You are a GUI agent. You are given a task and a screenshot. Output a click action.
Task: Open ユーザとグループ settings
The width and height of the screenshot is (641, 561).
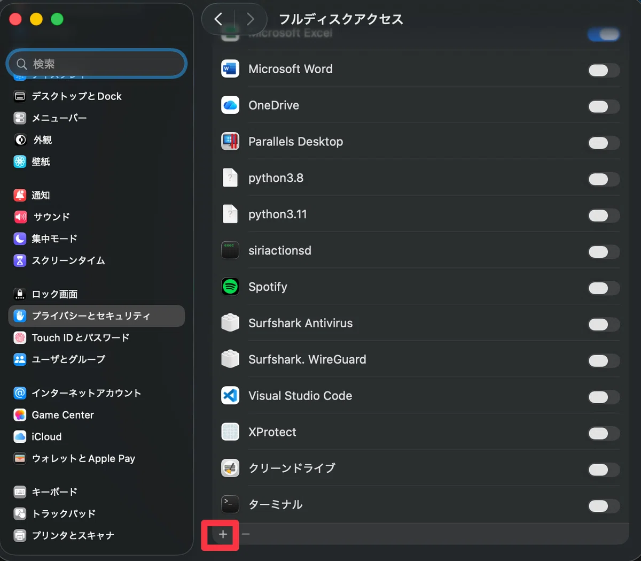97,359
